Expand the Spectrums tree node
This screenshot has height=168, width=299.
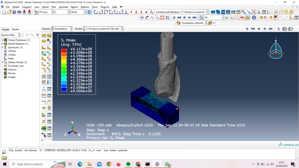click(x=2, y=47)
